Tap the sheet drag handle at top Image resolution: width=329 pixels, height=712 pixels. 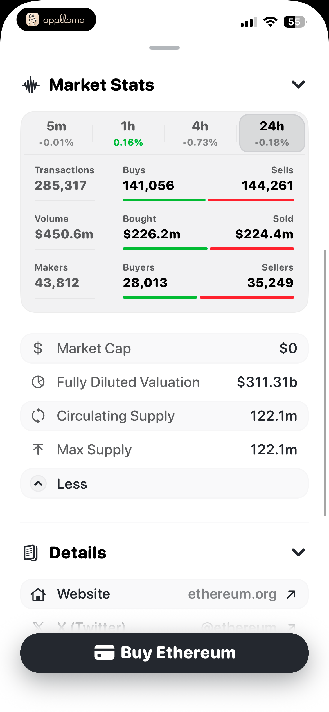tap(164, 48)
